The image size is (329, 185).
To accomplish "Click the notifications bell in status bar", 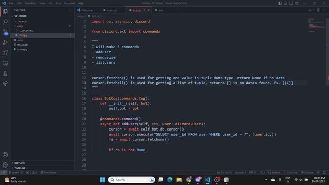I will (324, 173).
